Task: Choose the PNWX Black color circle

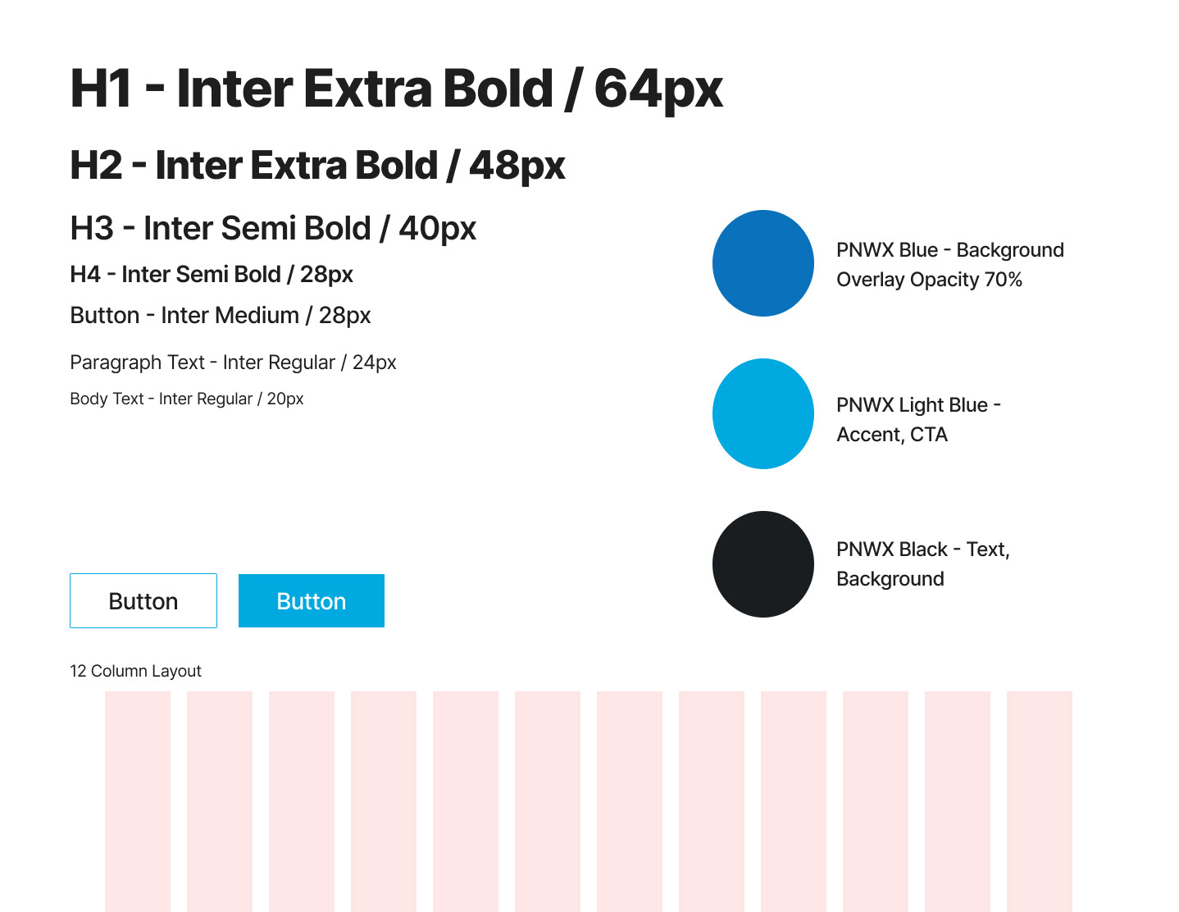Action: pyautogui.click(x=762, y=564)
